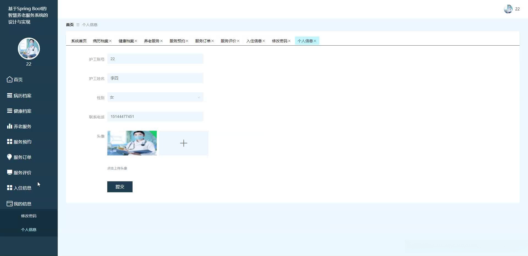
Task: Open 修改密码 in the sidebar submenu
Action: [29, 216]
